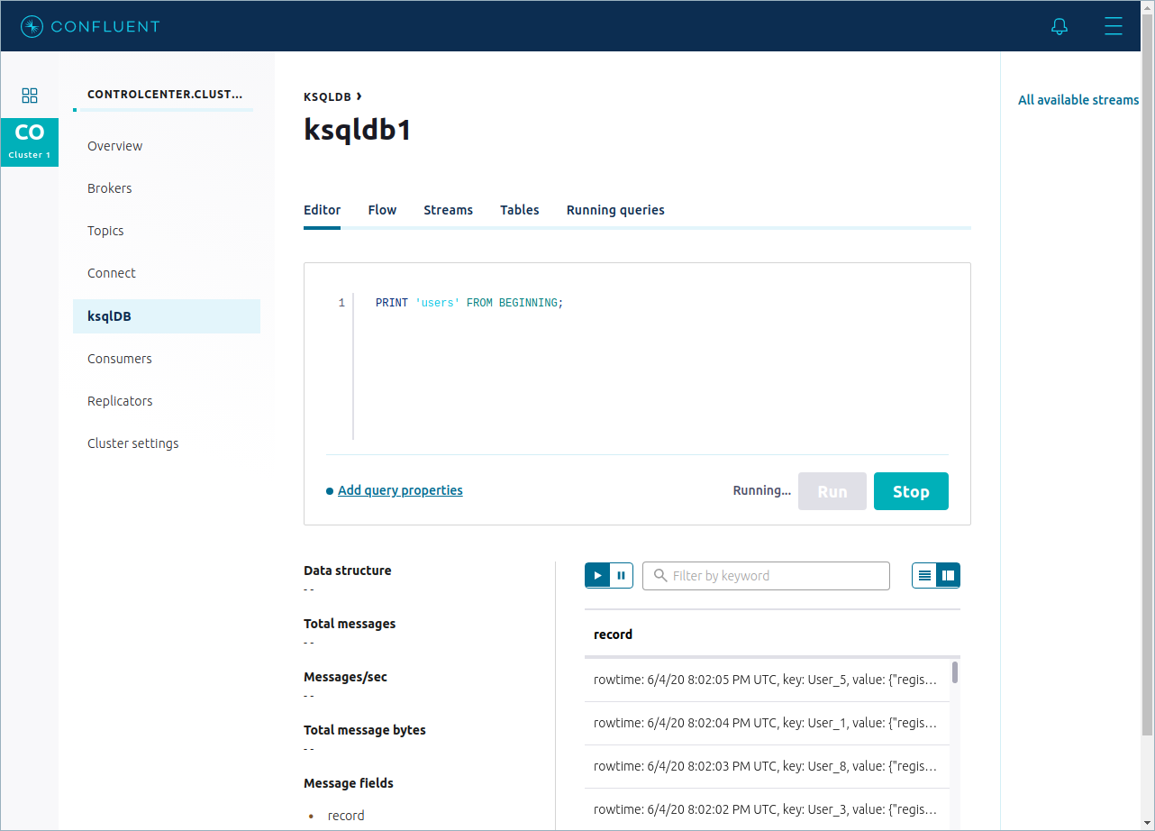
Task: Click the disabled Run button
Action: 832,491
